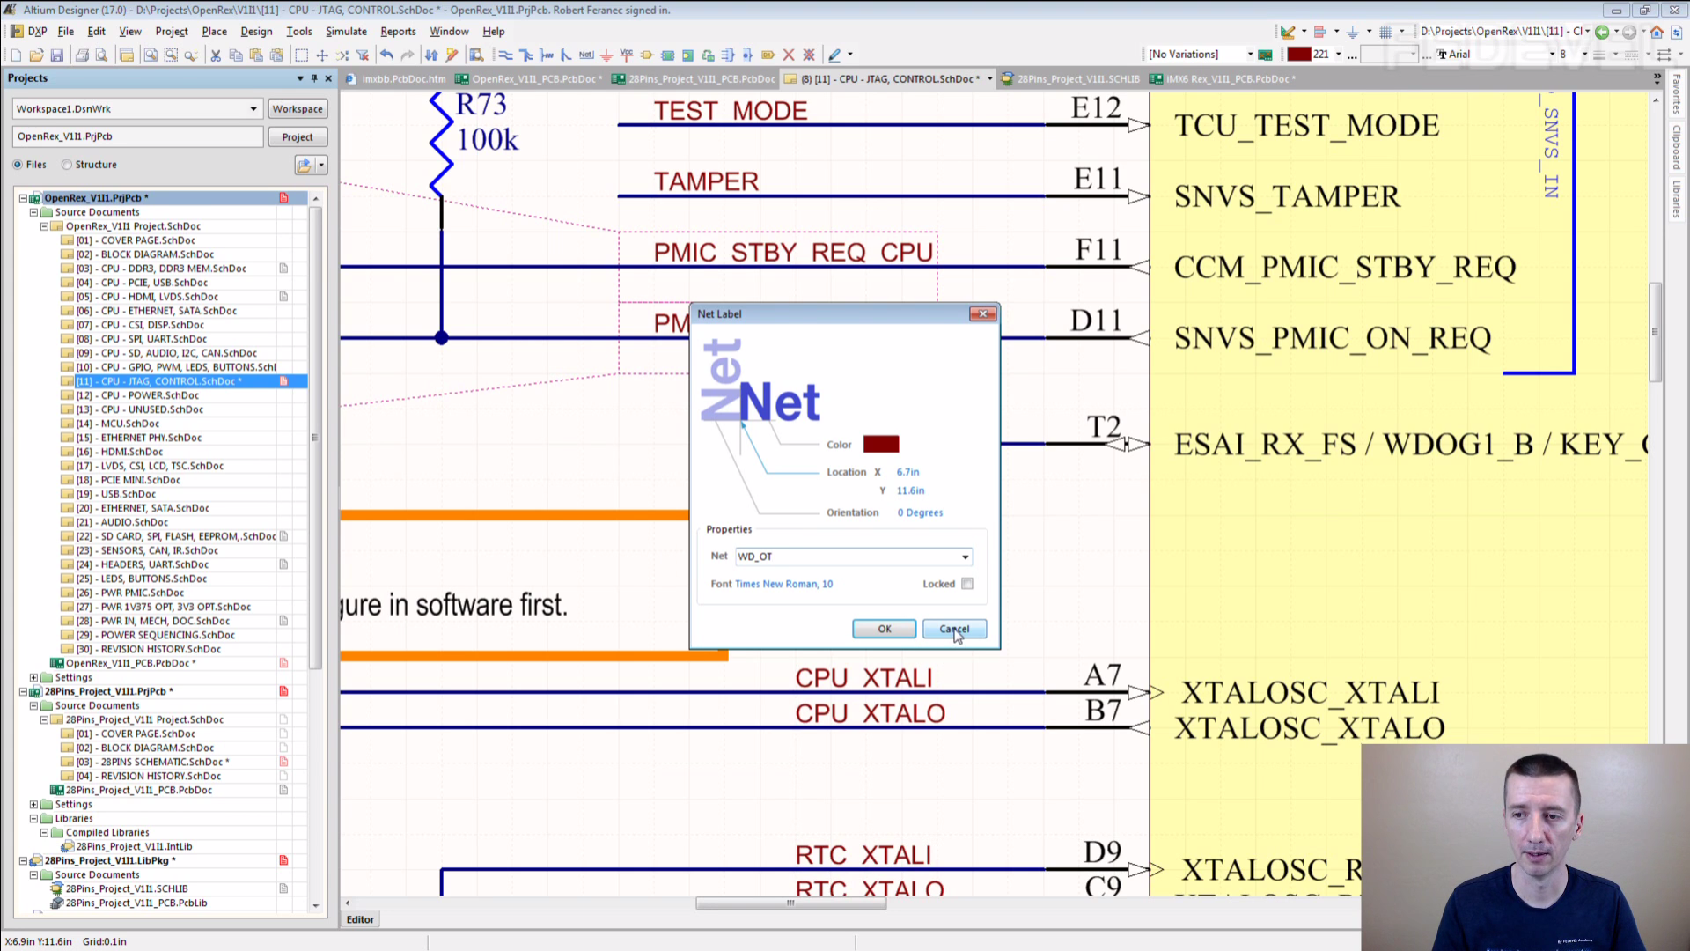Enable the Locked checkbox

coord(967,584)
